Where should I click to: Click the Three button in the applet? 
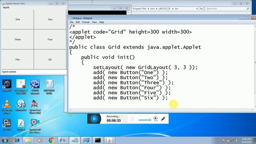[x=18, y=40]
